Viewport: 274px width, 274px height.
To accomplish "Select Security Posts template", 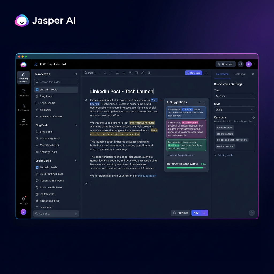I will coord(56,152).
